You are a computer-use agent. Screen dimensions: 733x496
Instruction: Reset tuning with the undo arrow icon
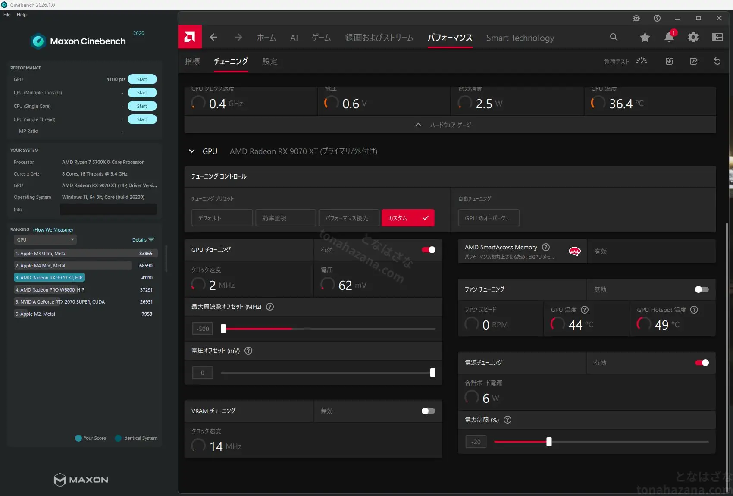717,61
